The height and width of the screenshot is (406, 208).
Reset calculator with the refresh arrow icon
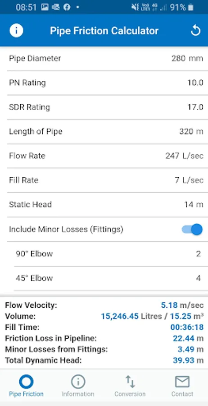(195, 31)
